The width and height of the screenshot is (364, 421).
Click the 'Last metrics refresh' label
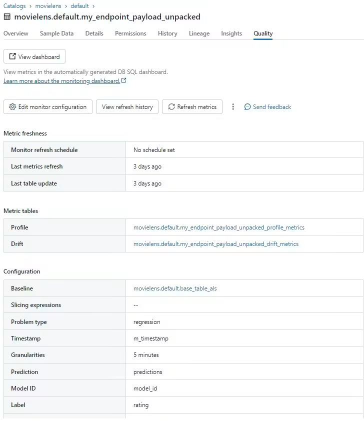(37, 166)
